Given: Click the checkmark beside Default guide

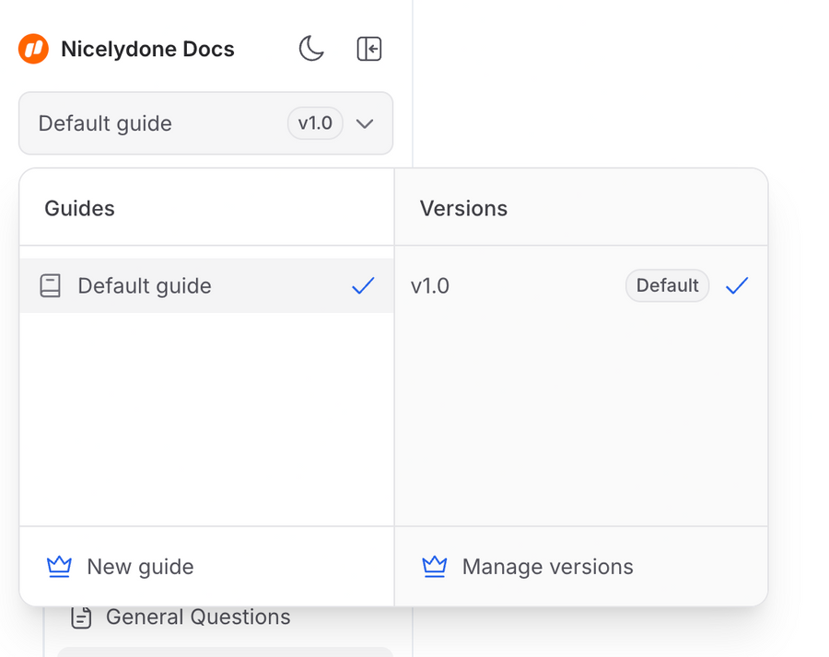Looking at the screenshot, I should tap(363, 286).
